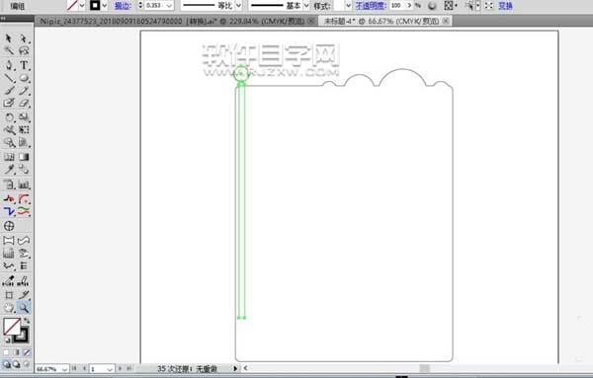Select the Type tool
The height and width of the screenshot is (378, 593).
coord(24,65)
